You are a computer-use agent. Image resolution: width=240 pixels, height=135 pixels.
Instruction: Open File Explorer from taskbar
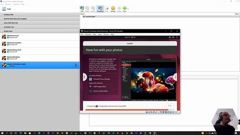25,133
